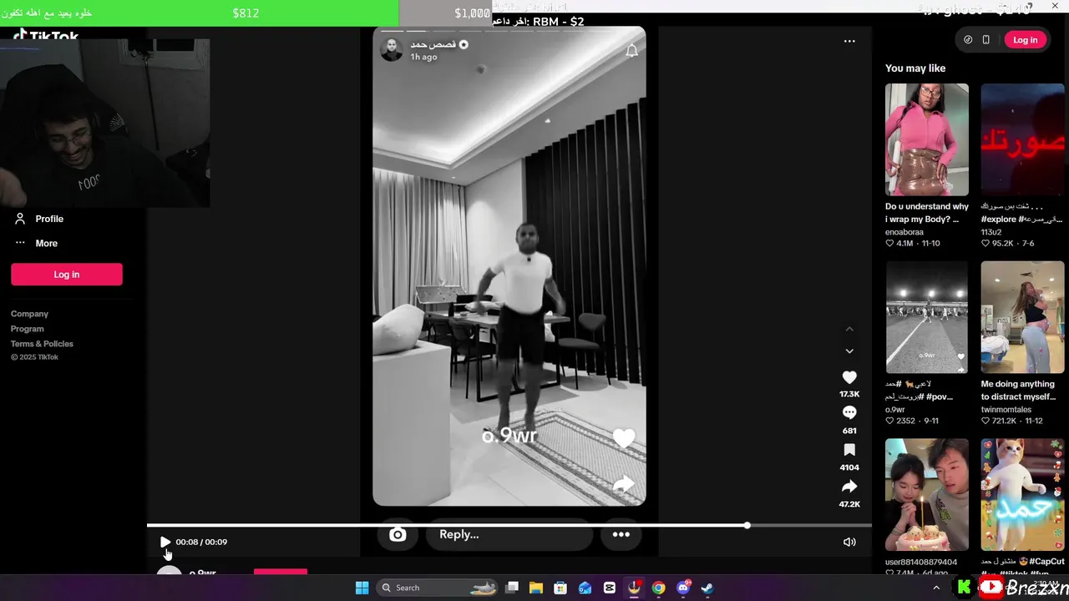Open the 'Do u understand why i wrap' video thumbnail

click(x=927, y=139)
